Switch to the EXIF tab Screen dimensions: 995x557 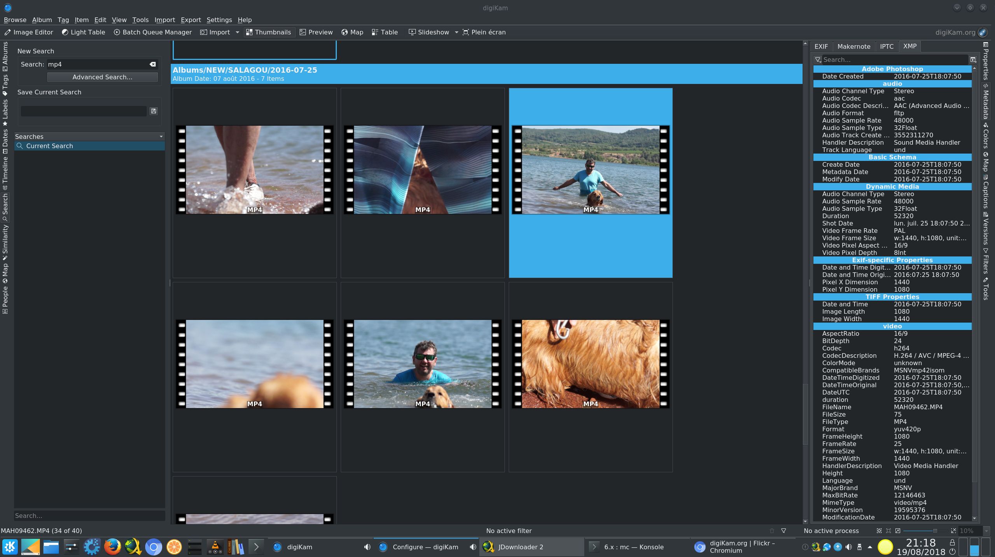[821, 47]
